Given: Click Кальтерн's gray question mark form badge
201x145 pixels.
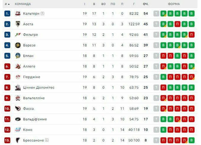Looking at the screenshot, I should pos(156,13).
